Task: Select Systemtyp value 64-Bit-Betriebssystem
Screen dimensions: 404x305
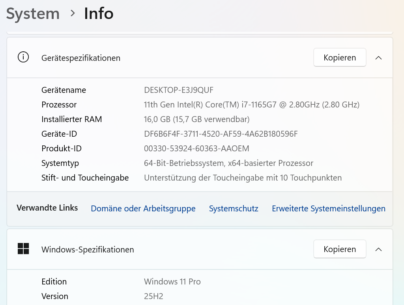Action: 228,163
